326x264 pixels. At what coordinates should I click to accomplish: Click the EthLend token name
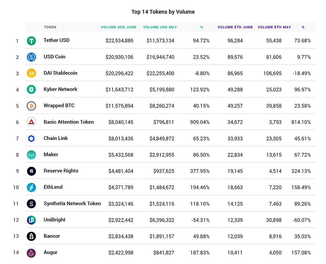(x=53, y=187)
